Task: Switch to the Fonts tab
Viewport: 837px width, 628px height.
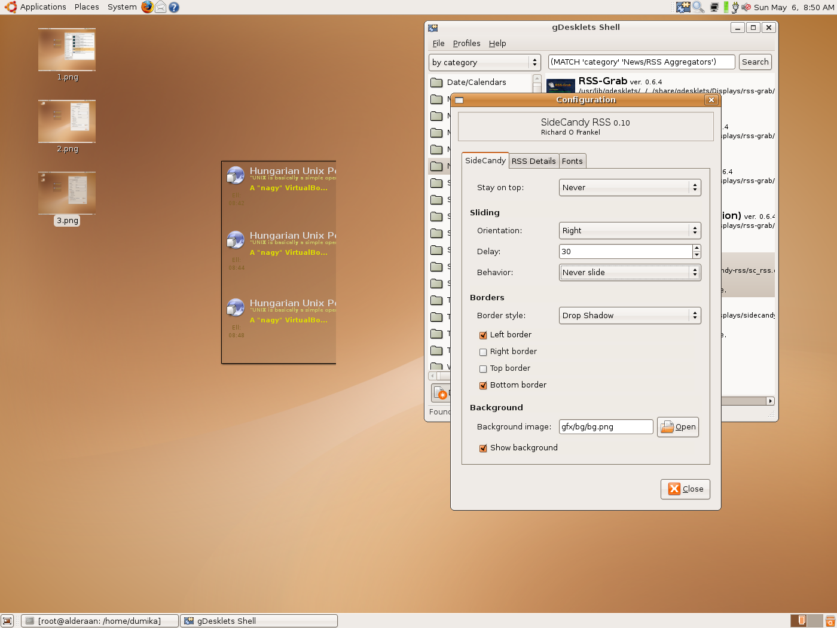Action: pos(572,161)
